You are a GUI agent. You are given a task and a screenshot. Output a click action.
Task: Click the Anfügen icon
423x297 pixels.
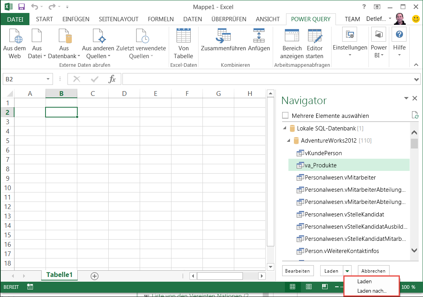pyautogui.click(x=259, y=35)
